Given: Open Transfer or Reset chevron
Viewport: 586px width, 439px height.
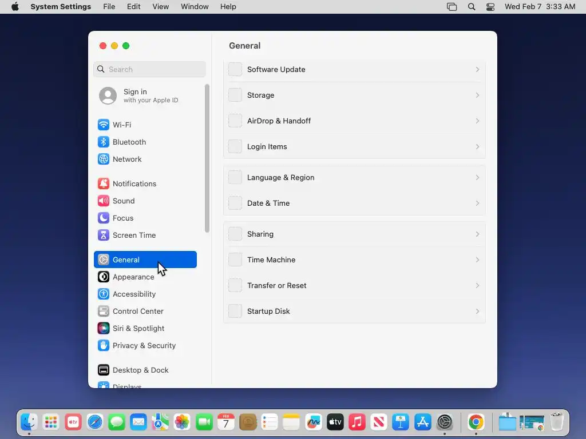Looking at the screenshot, I should pos(477,286).
